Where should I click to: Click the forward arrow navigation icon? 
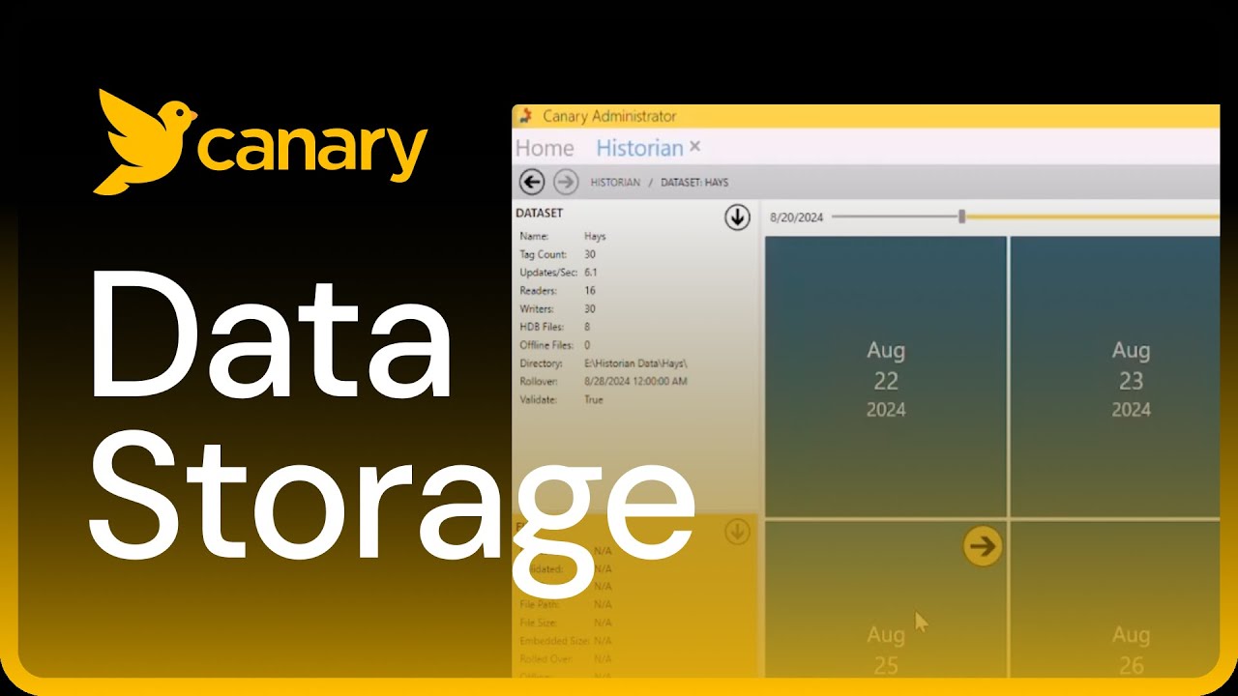566,182
